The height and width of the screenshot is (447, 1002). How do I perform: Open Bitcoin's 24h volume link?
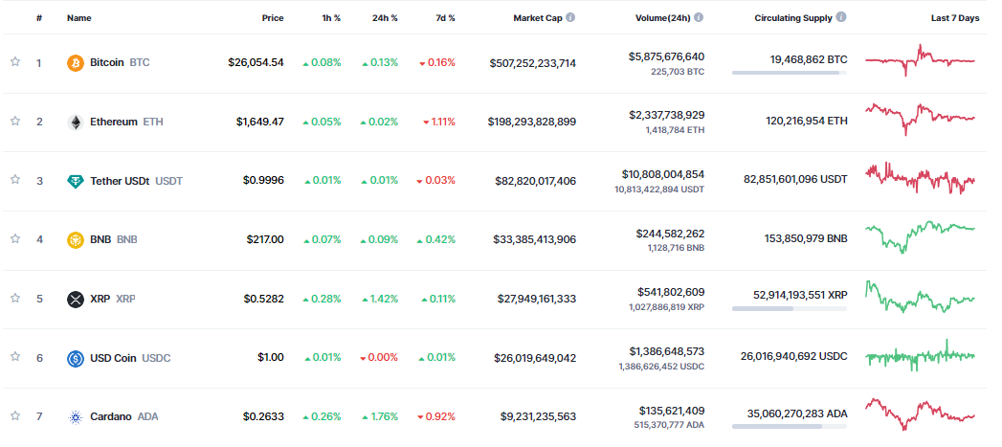pyautogui.click(x=666, y=56)
